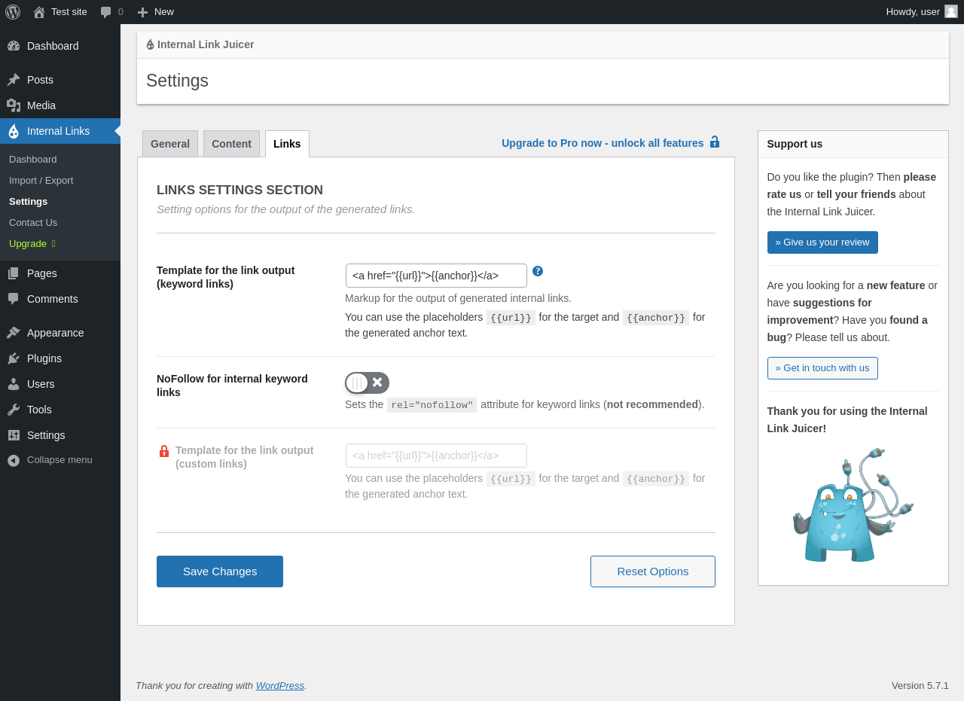The height and width of the screenshot is (701, 964).
Task: Click the red lock icon for custom links
Action: click(x=164, y=451)
